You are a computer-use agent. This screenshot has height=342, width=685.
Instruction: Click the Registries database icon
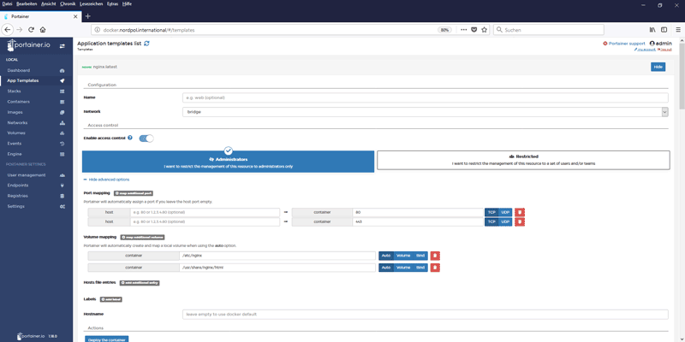click(62, 196)
